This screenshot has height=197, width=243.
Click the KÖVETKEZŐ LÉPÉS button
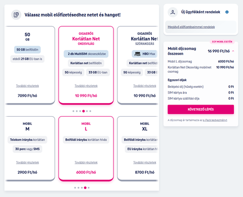click(x=200, y=110)
